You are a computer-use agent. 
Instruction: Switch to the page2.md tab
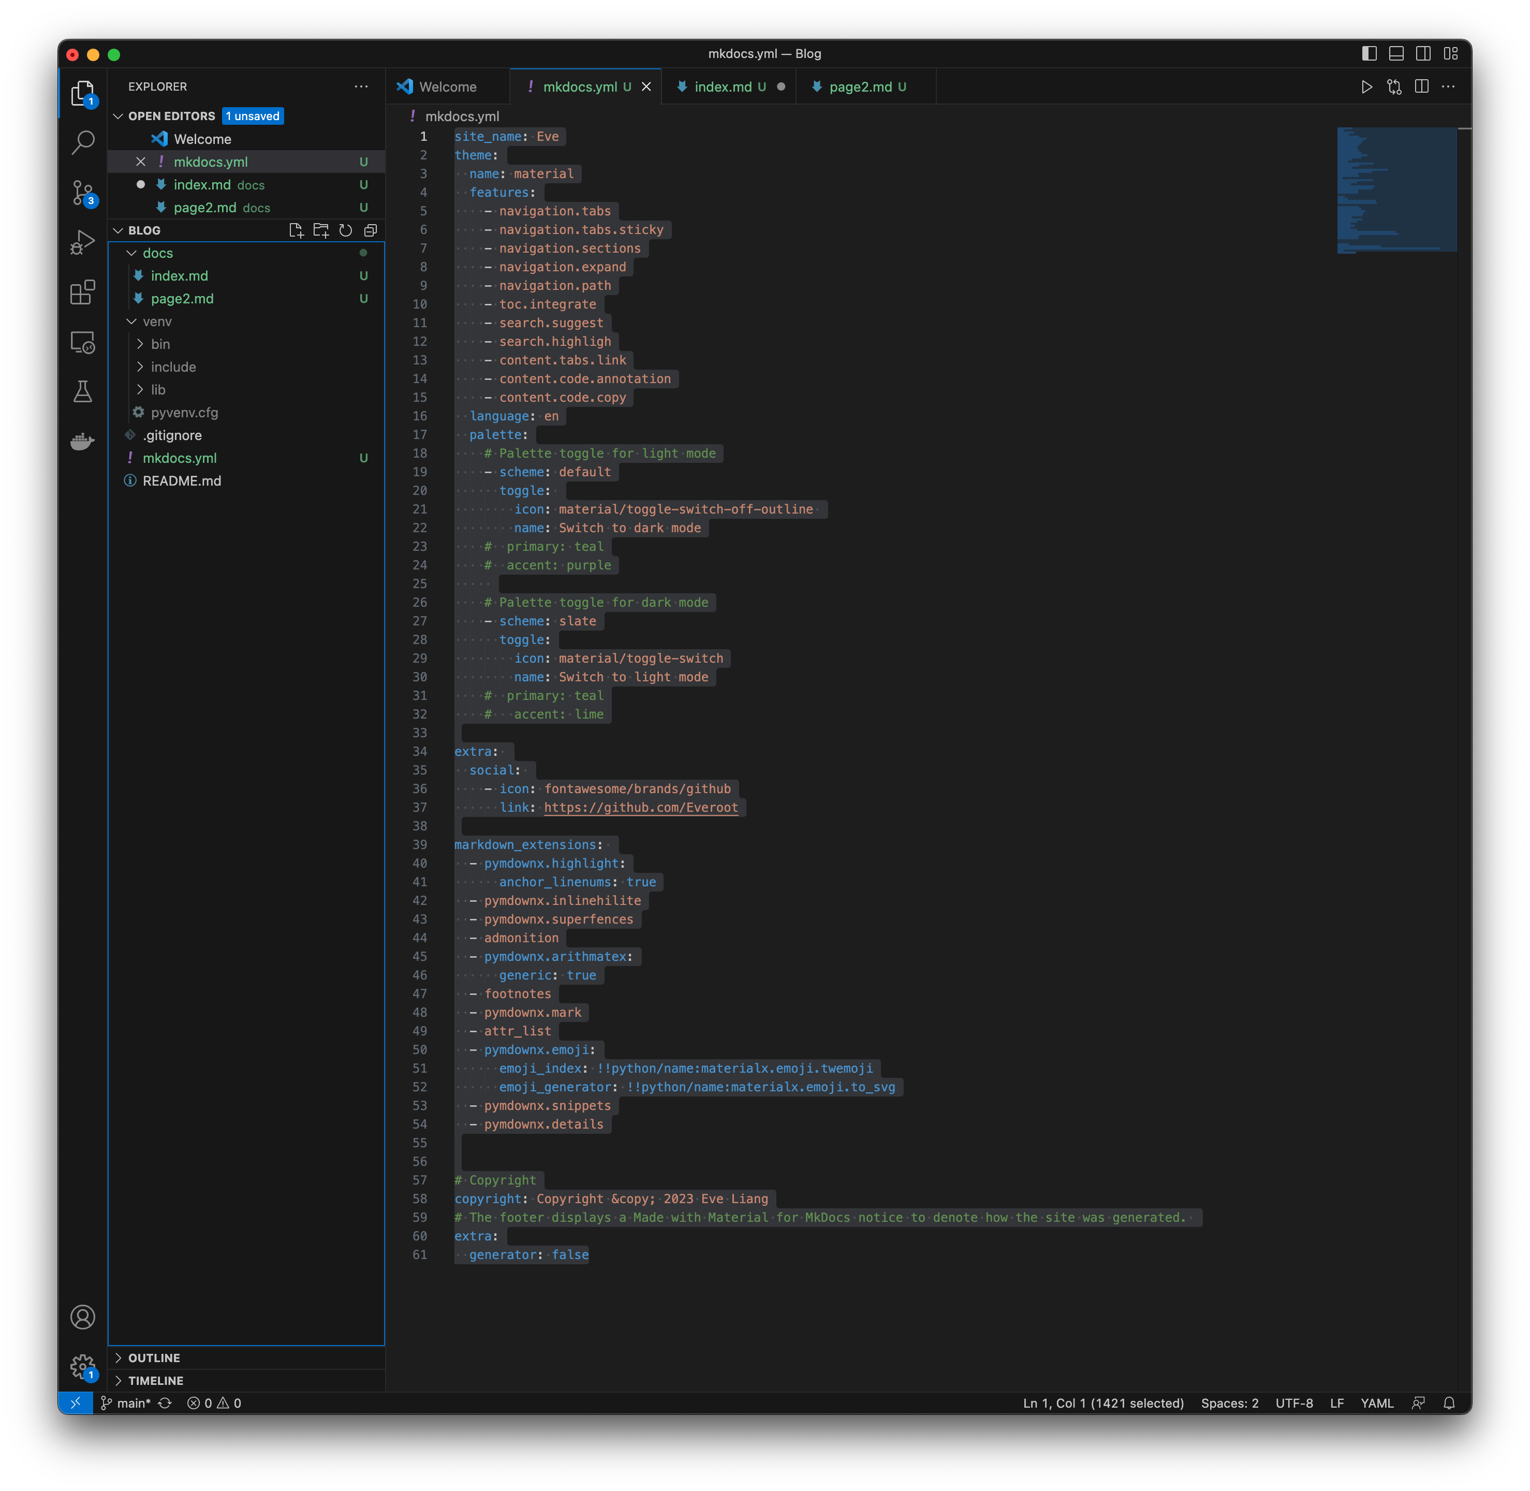(866, 87)
